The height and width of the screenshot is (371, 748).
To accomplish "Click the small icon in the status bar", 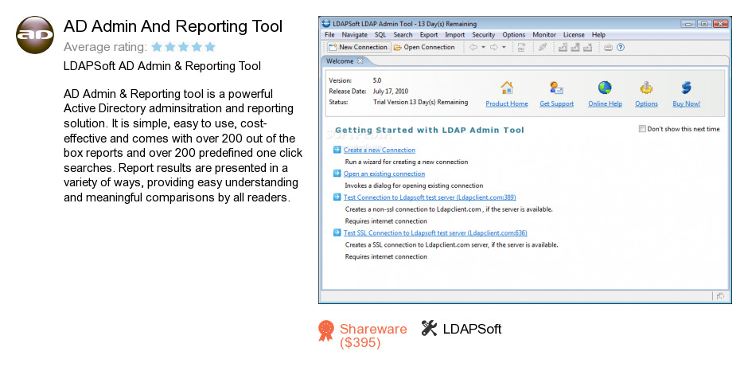I will coord(720,296).
